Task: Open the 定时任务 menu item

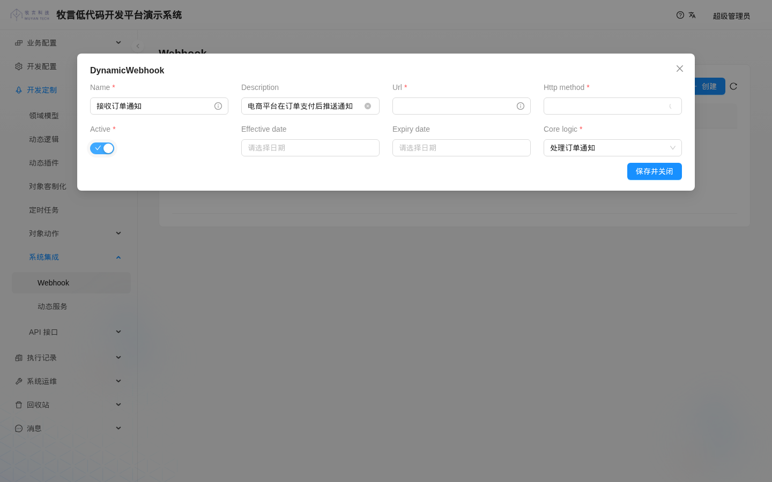Action: coord(71,210)
